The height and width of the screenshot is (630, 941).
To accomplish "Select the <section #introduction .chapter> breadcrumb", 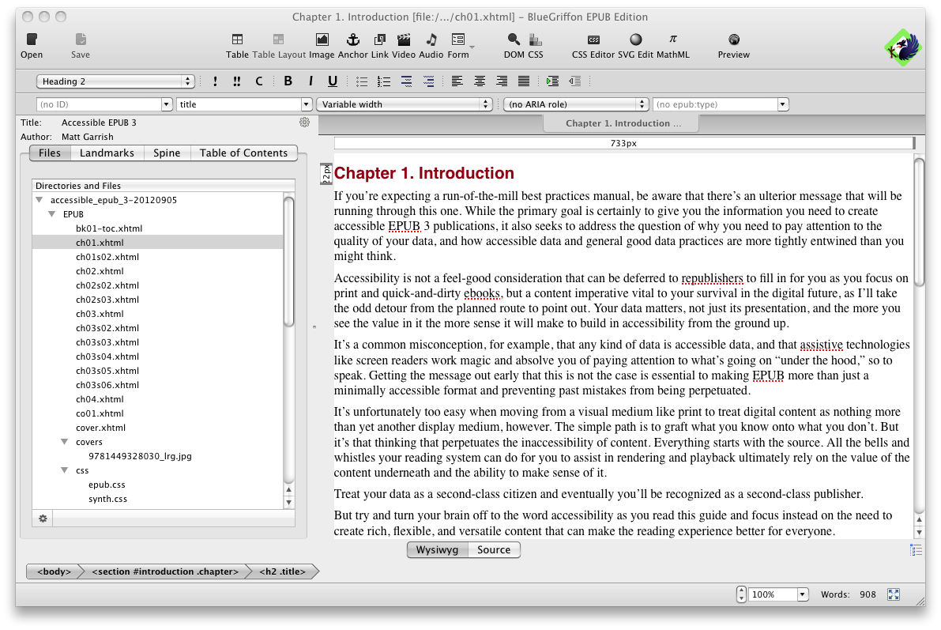I will [x=165, y=572].
